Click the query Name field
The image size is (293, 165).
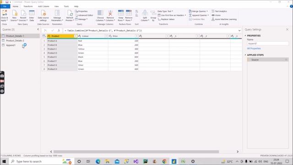(268, 44)
